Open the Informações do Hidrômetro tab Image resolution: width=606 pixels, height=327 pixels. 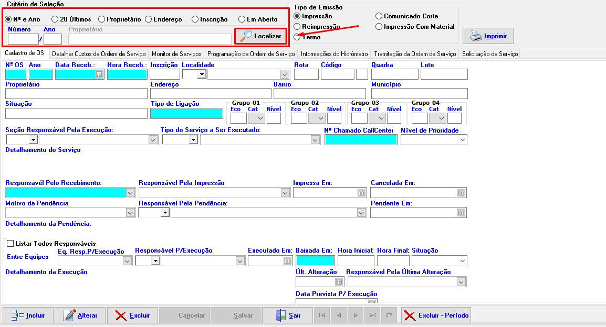click(x=334, y=54)
